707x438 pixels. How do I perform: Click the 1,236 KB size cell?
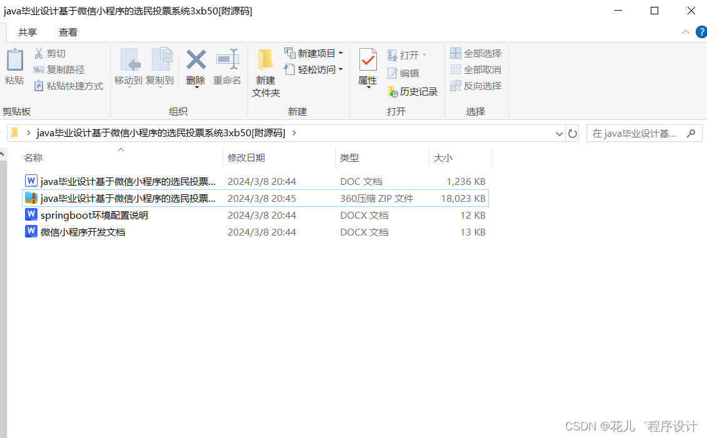(x=466, y=182)
